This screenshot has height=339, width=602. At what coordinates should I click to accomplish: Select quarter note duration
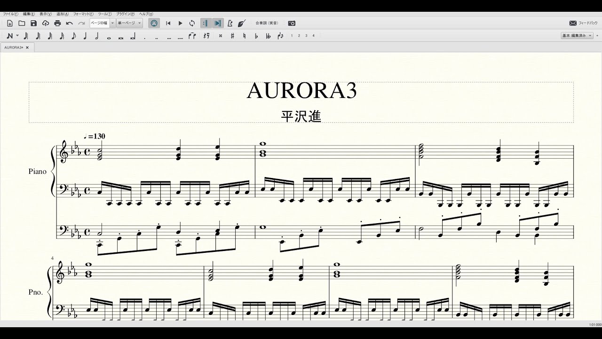pyautogui.click(x=85, y=36)
